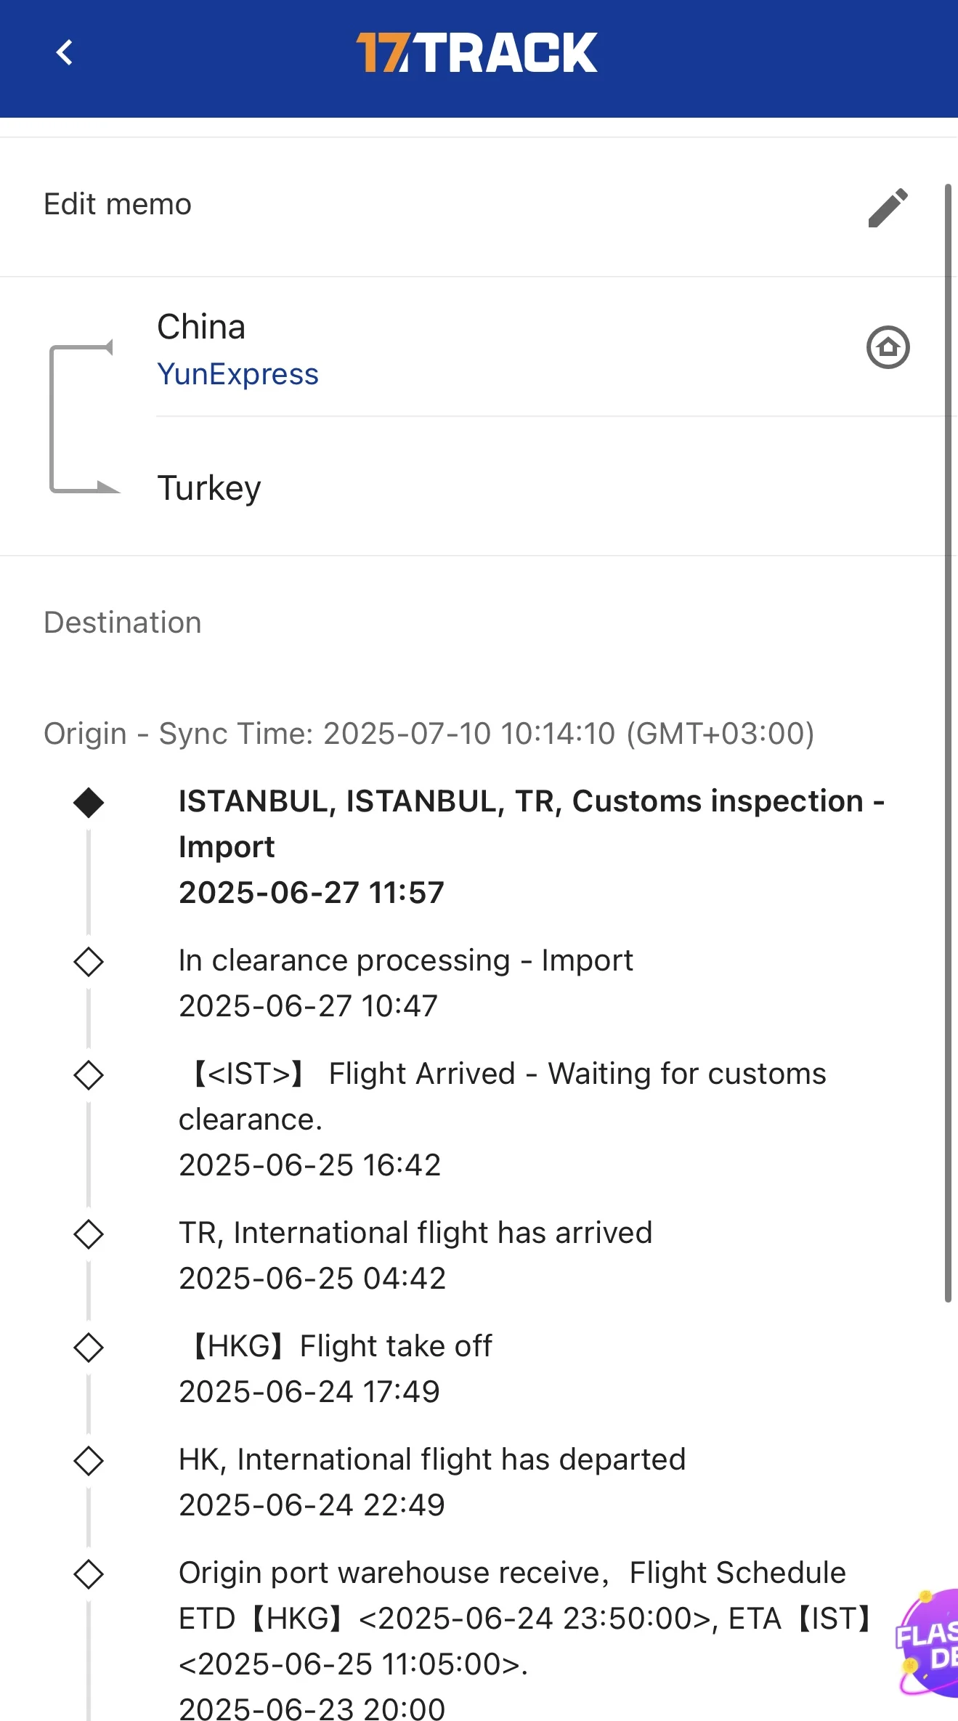Image resolution: width=958 pixels, height=1721 pixels.
Task: Tap the Destination section label
Action: [x=123, y=623]
